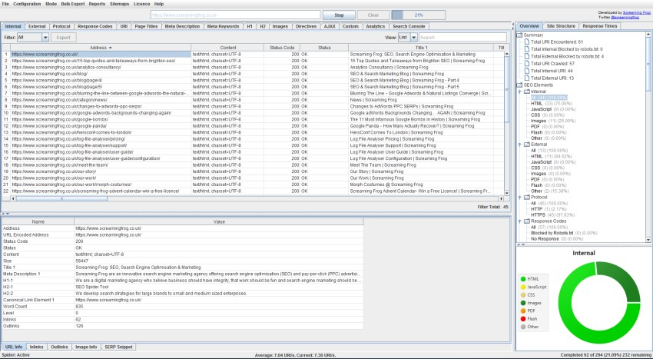Click the Summary folder icon in Overview
This screenshot has width=653, height=359.
pyautogui.click(x=520, y=35)
